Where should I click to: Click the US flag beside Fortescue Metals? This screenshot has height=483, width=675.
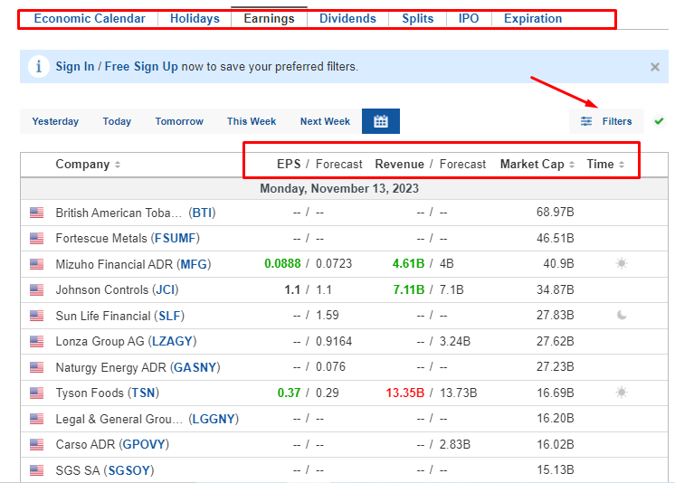36,239
